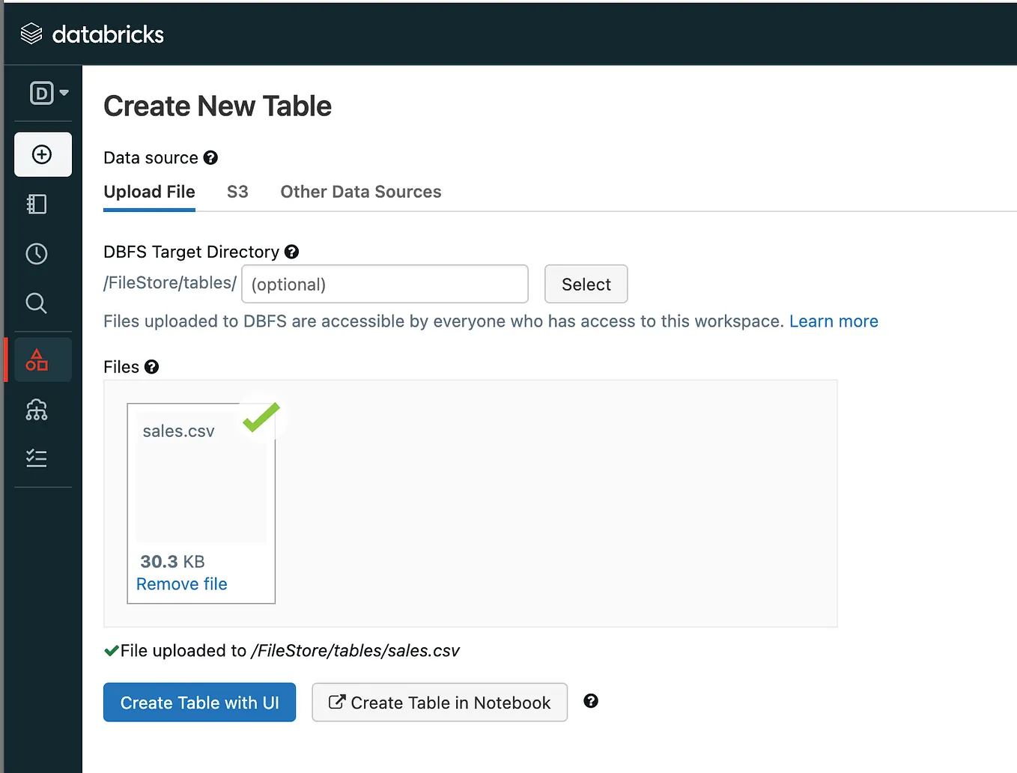Open the Workspace browser icon
The width and height of the screenshot is (1017, 773).
tap(36, 204)
